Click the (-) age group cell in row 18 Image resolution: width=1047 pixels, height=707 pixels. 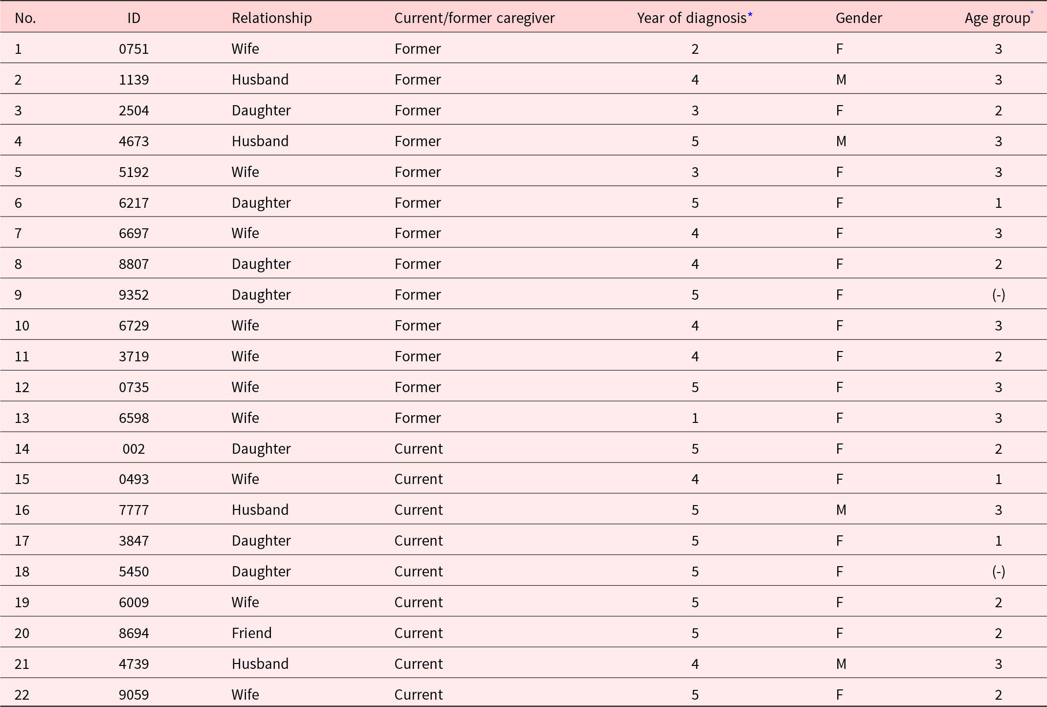click(998, 572)
